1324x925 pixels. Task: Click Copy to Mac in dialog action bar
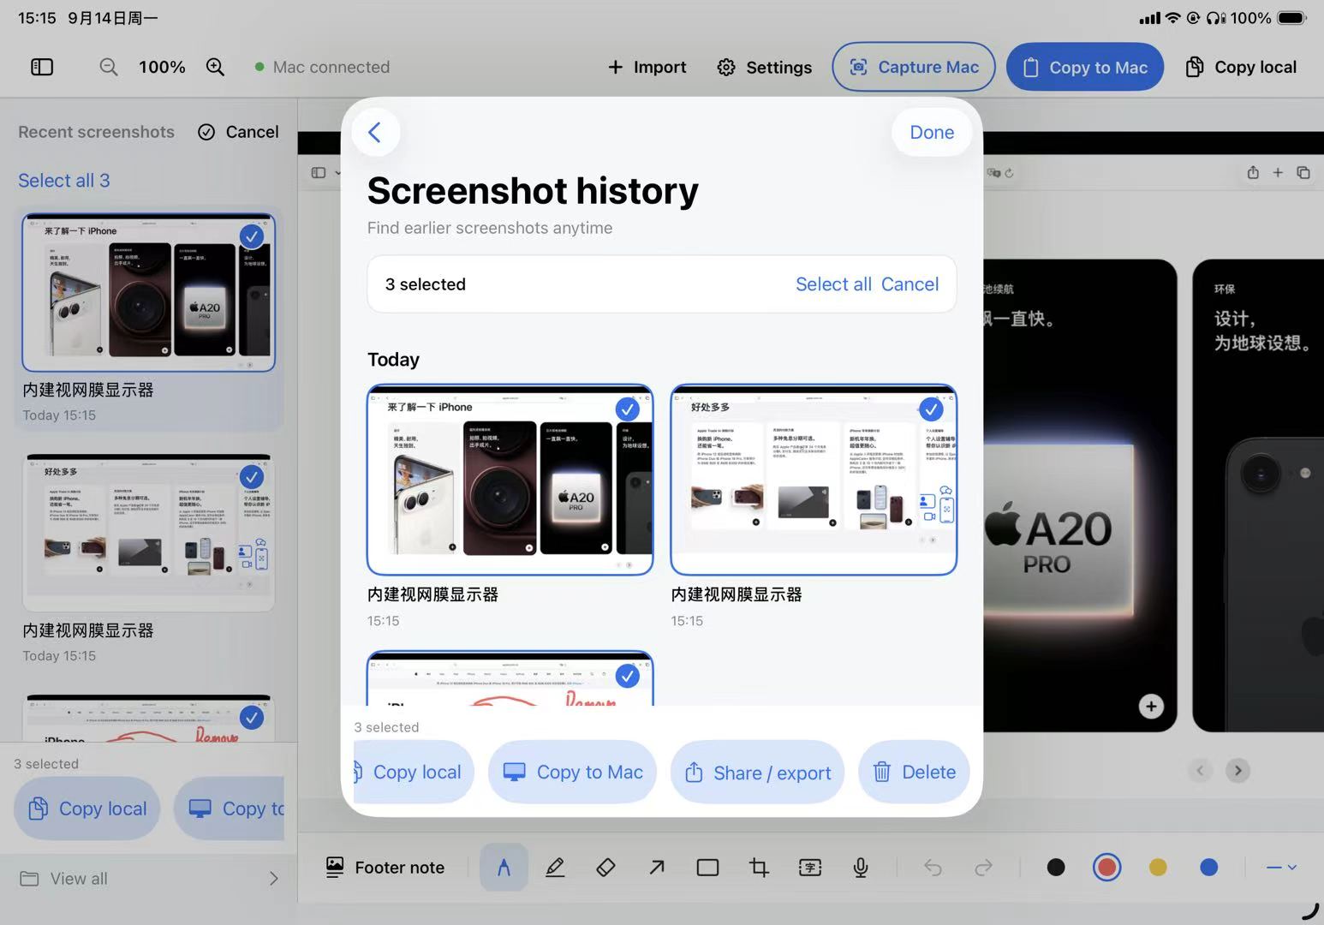(572, 772)
